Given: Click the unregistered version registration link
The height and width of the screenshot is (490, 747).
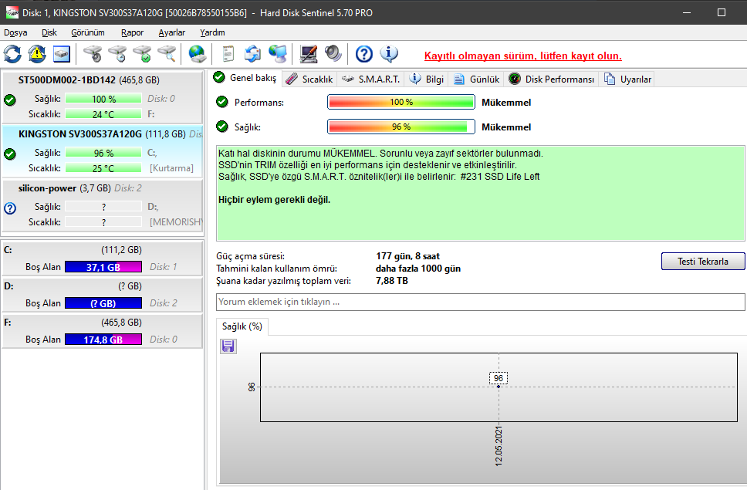Looking at the screenshot, I should click(522, 56).
